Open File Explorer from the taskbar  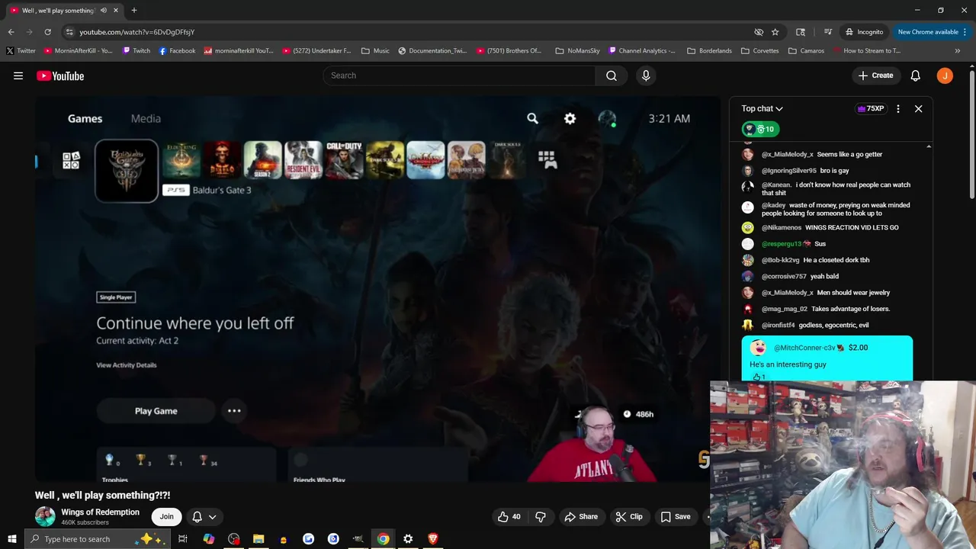(x=258, y=539)
